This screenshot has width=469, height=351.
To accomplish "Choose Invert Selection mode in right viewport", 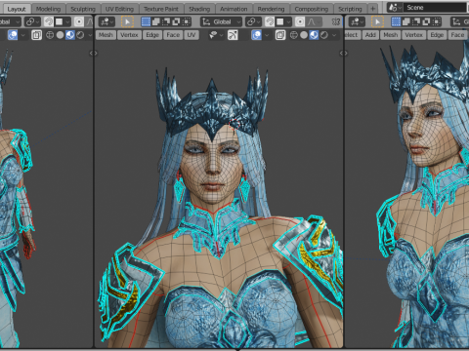I will point(426,21).
